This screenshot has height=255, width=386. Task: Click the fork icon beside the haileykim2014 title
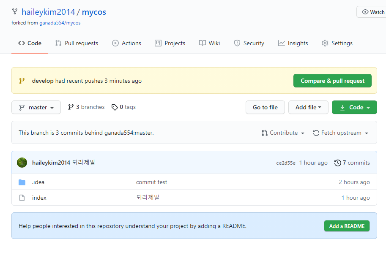pos(15,11)
